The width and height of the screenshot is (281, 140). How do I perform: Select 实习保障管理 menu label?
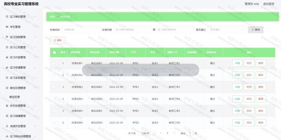(x=18, y=116)
